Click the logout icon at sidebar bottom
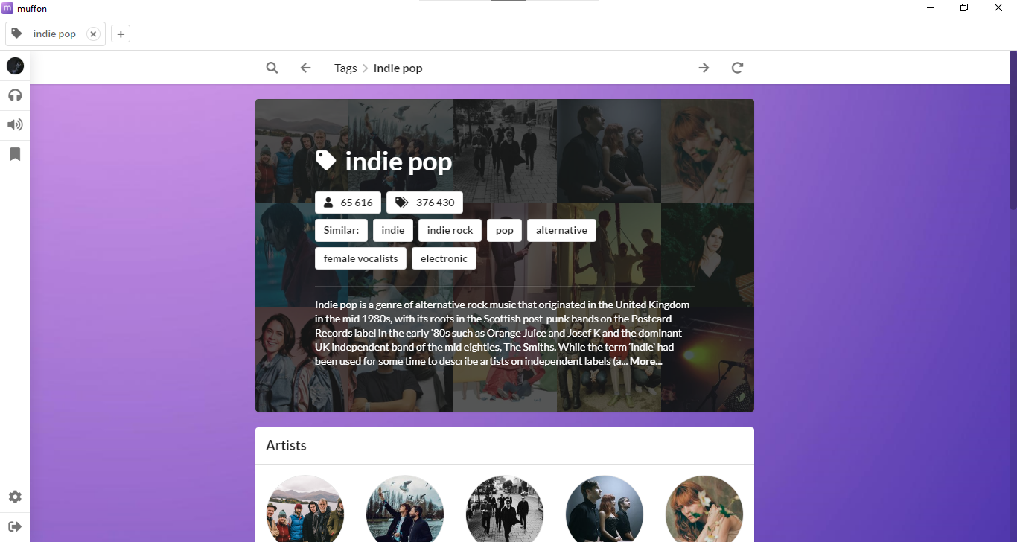Viewport: 1017px width, 542px height. [15, 526]
